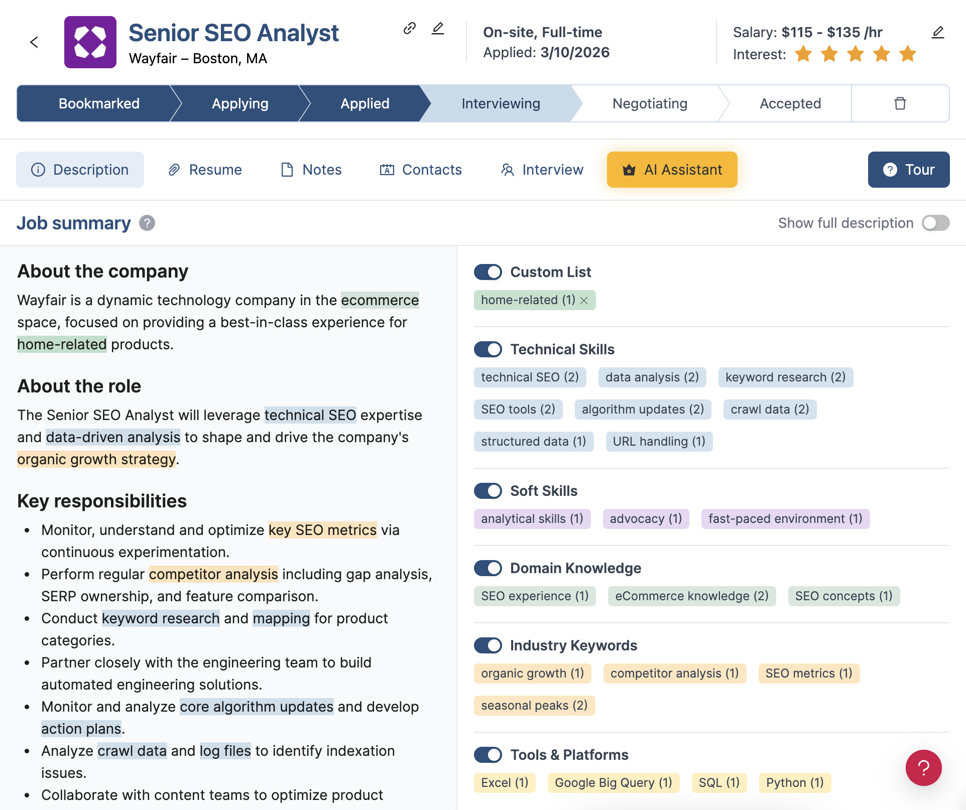Open the Notes tab

coord(311,170)
